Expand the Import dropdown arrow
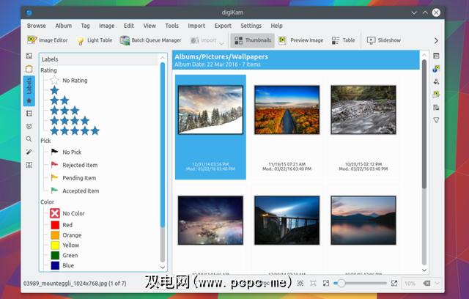 (221, 43)
